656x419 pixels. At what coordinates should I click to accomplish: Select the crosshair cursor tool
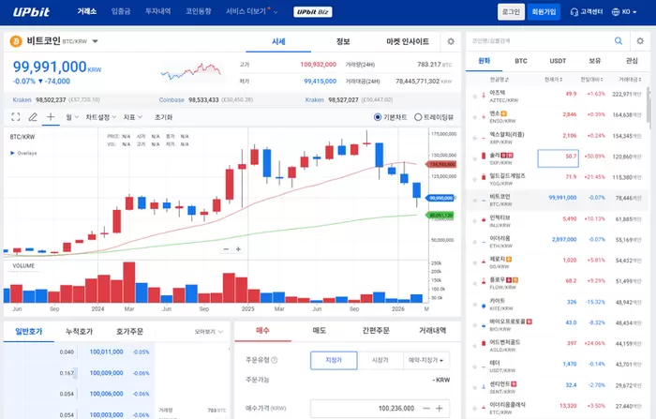tap(51, 117)
